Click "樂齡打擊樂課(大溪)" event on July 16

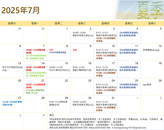(82, 69)
